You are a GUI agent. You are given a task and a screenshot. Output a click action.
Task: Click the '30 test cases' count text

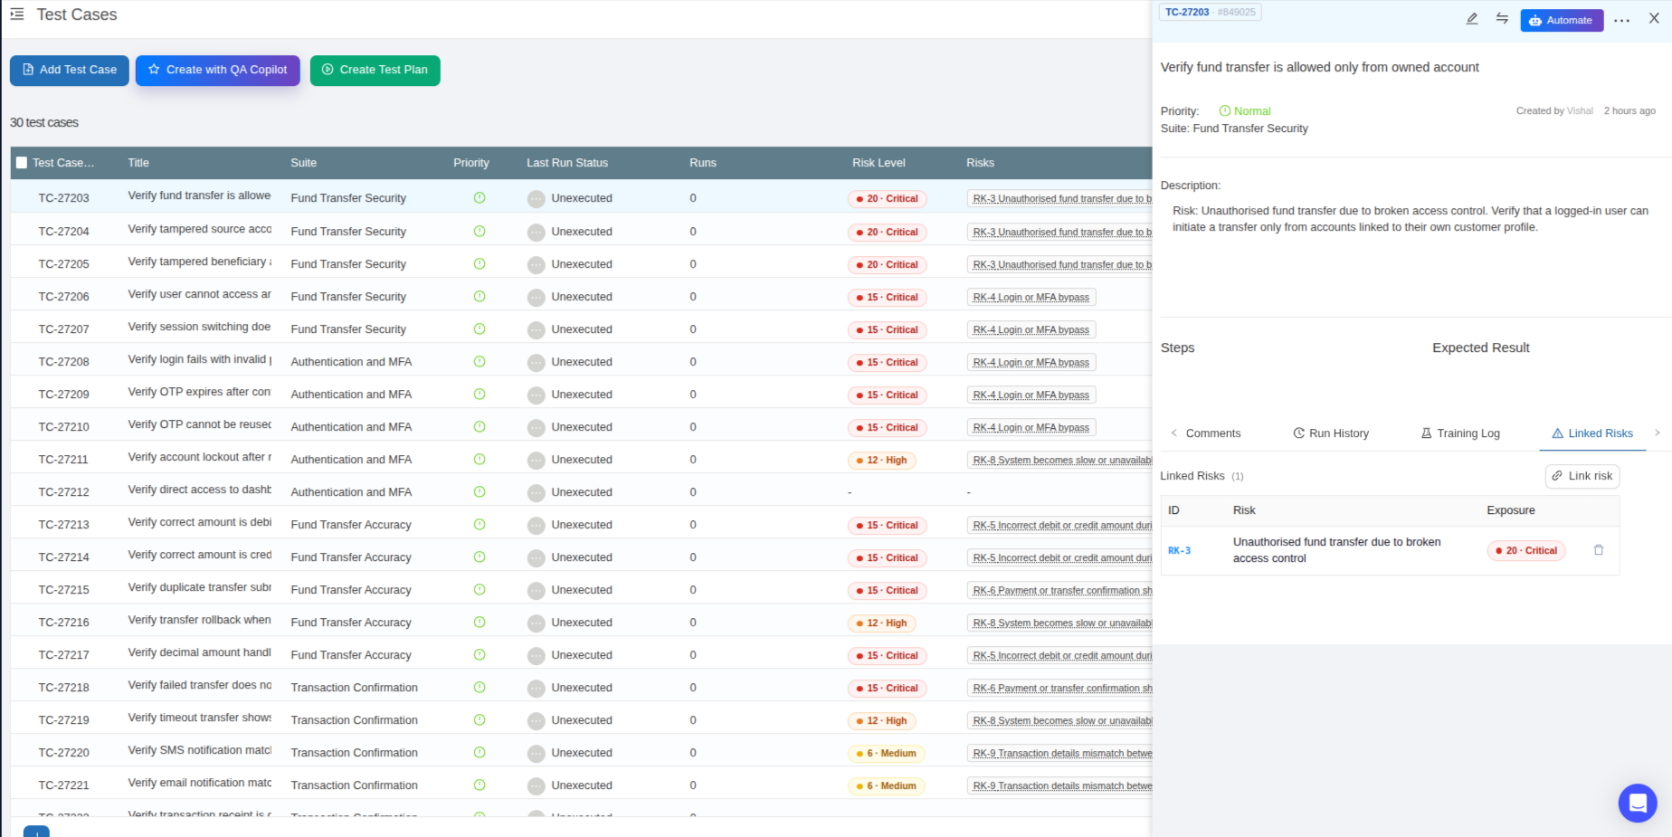[x=44, y=122]
